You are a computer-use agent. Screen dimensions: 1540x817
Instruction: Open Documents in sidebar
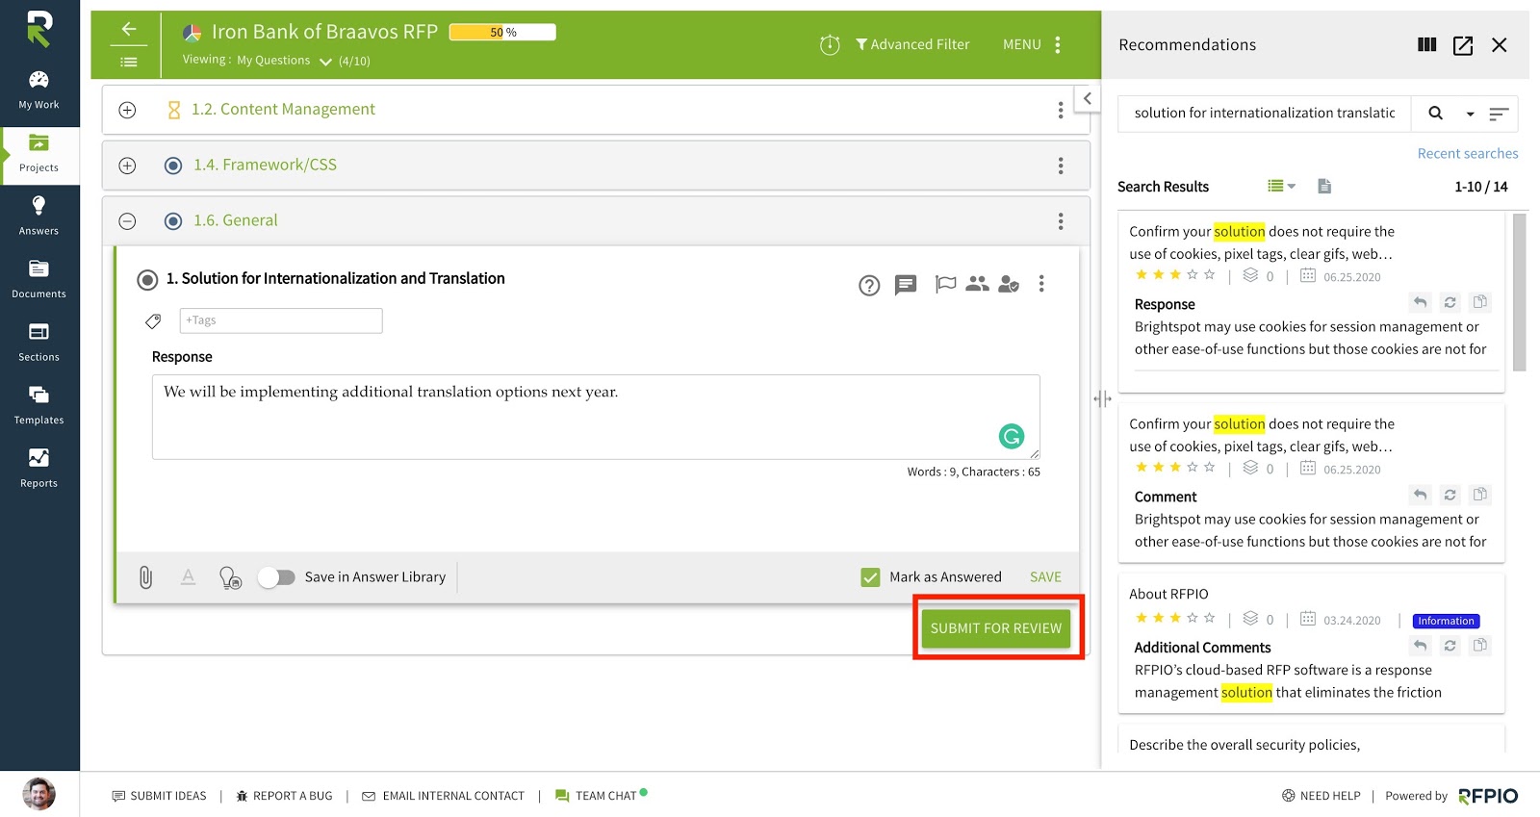[38, 280]
